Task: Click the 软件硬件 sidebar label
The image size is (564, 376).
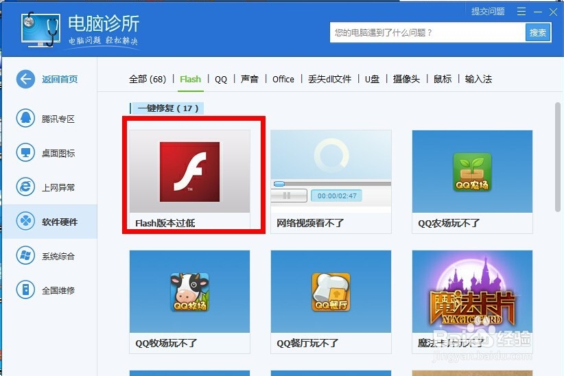Action: pyautogui.click(x=60, y=222)
